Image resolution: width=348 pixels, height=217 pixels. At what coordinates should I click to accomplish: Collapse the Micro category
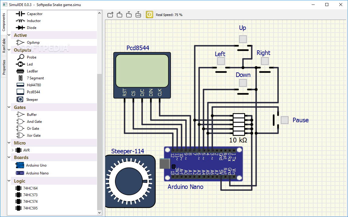coord(9,143)
